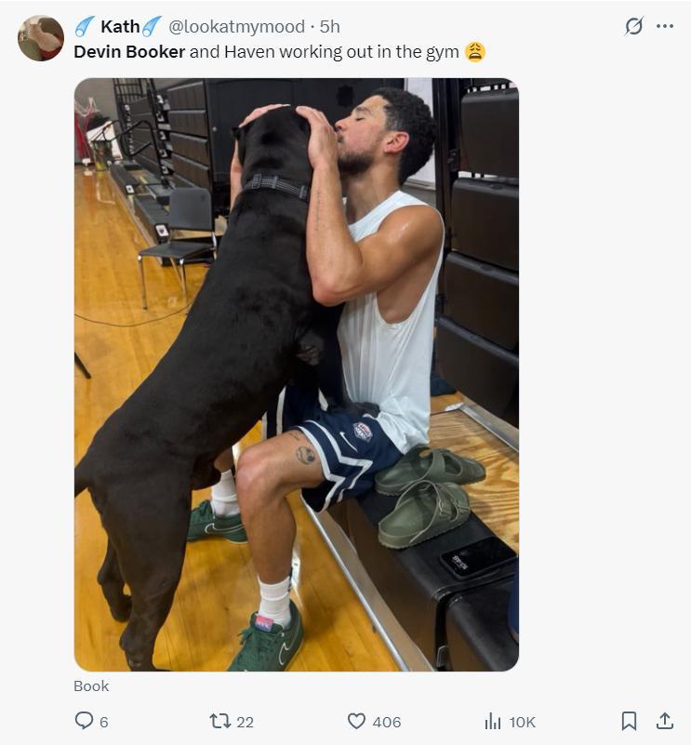Click the share upload arrow icon
This screenshot has width=691, height=745.
point(665,721)
